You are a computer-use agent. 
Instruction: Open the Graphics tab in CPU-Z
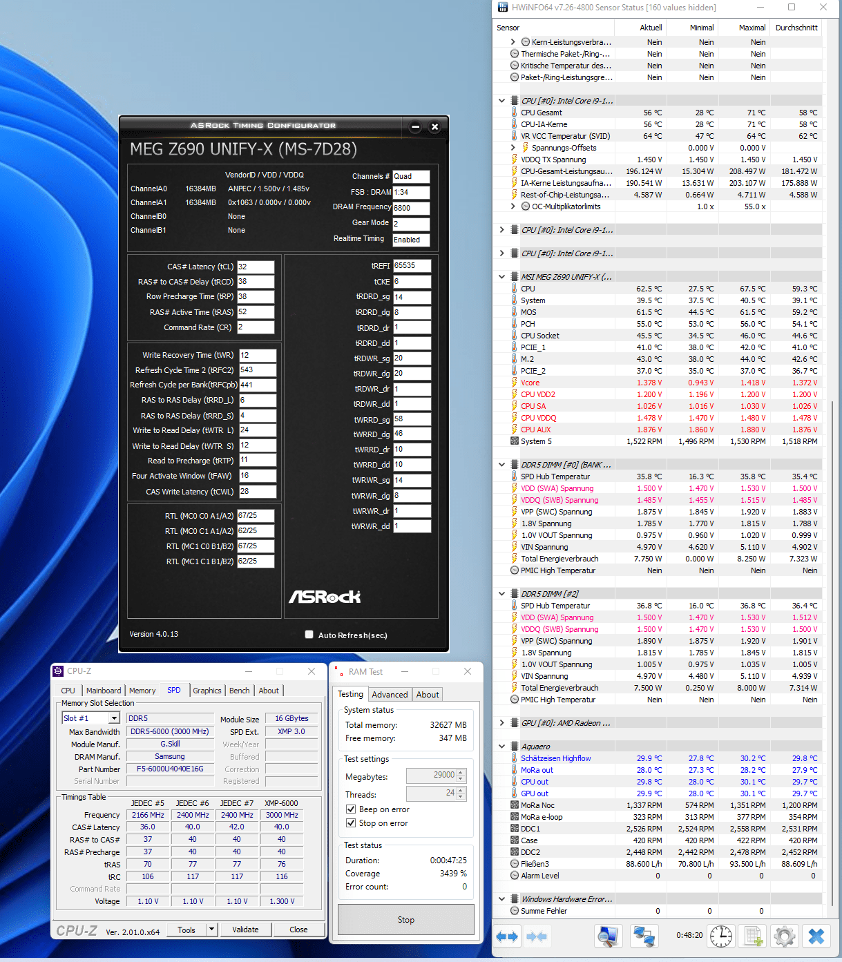(207, 691)
